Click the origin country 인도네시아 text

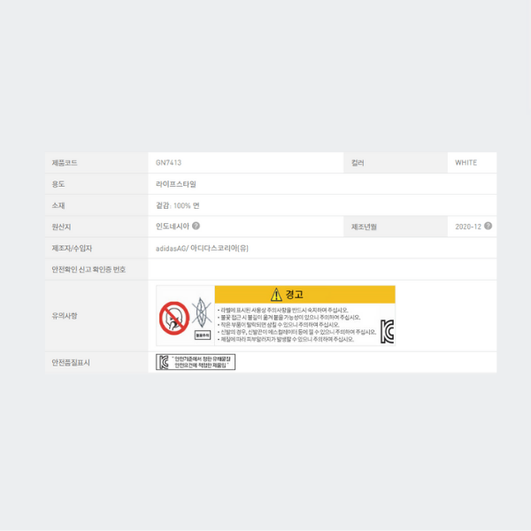click(x=173, y=227)
